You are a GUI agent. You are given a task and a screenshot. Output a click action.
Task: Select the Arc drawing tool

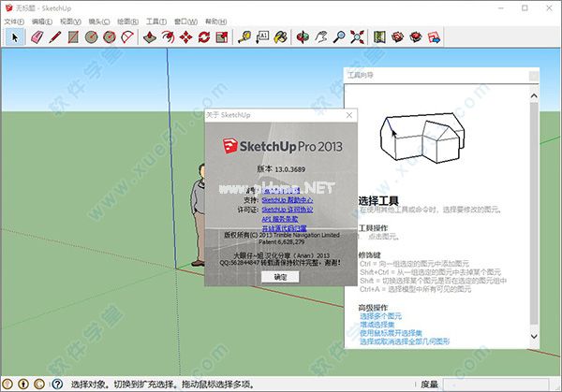[x=127, y=37]
